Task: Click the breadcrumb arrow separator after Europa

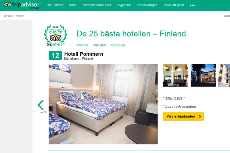Action: pyautogui.click(x=14, y=16)
